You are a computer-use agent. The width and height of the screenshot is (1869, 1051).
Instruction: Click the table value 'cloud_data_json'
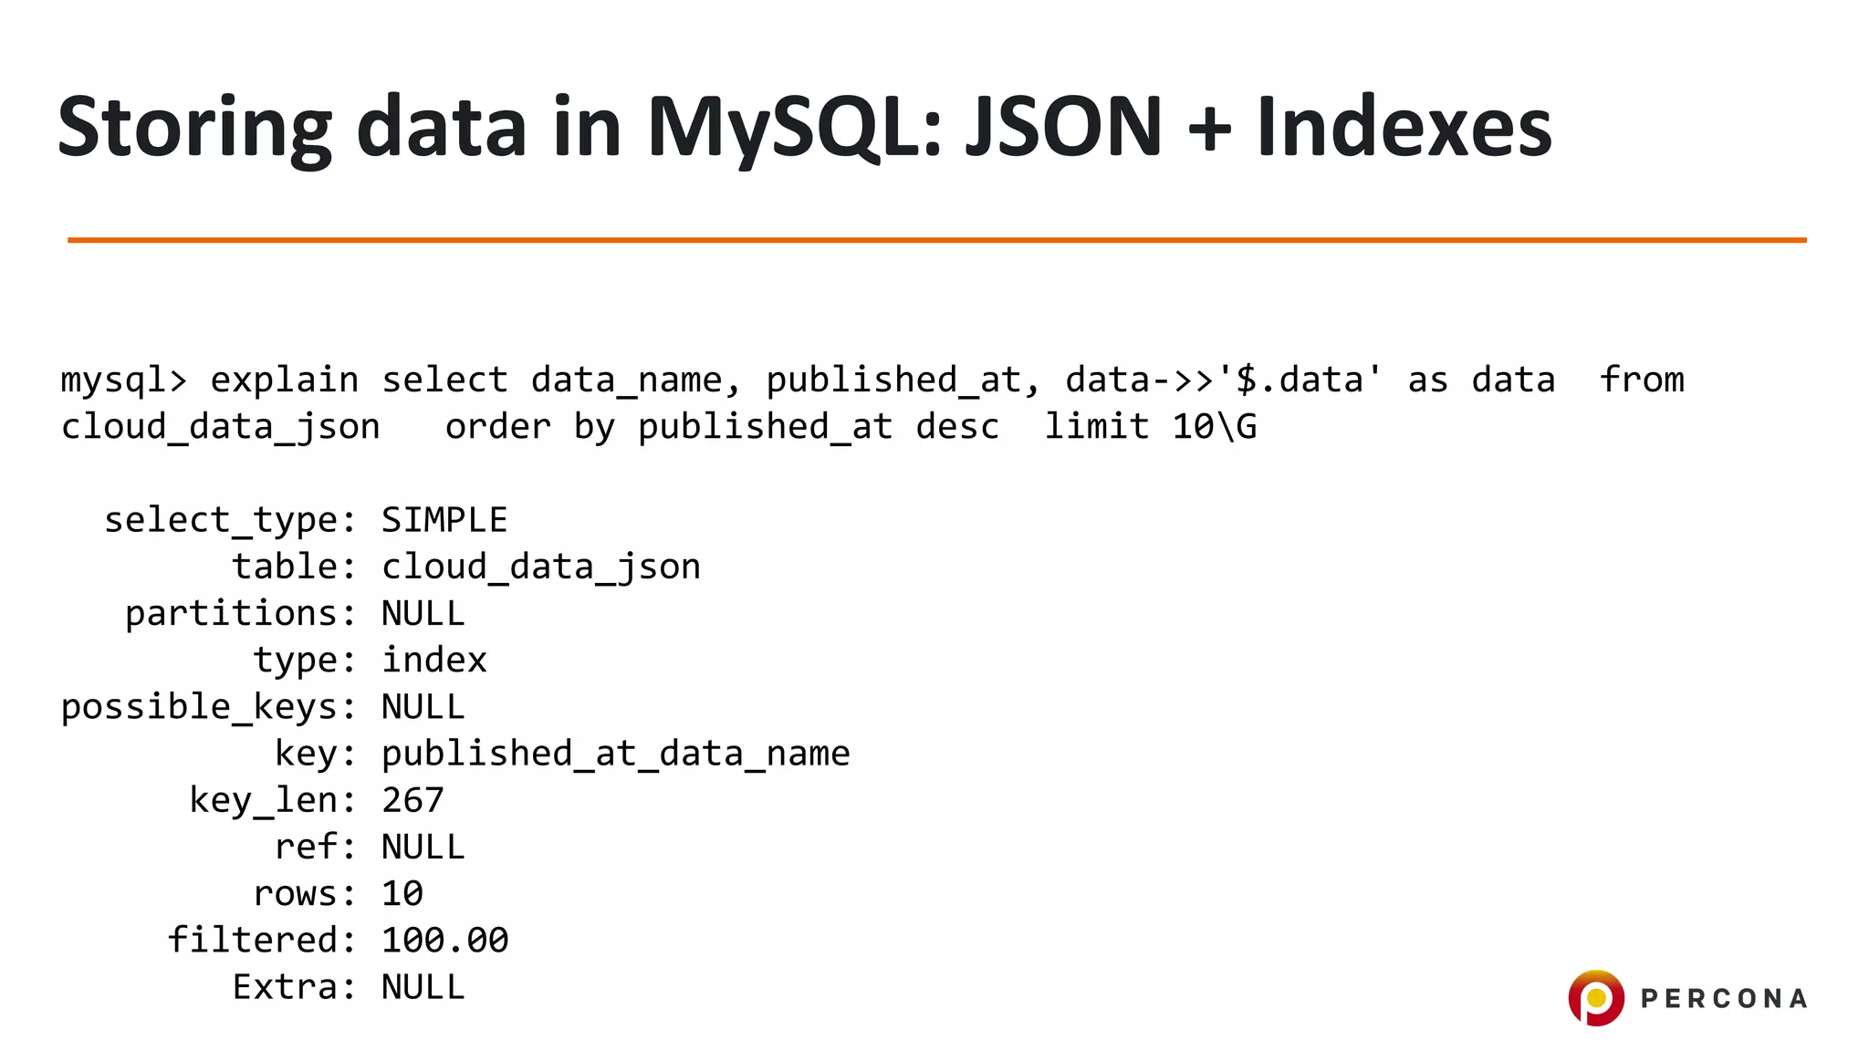[x=541, y=567]
